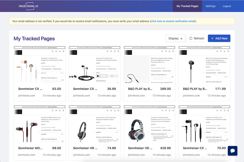Viewport: 244px width, 162px height.
Task: Click the title of the 38.99 card
Action: coord(85,89)
